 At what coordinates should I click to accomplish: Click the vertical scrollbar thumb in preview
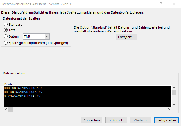[174, 92]
